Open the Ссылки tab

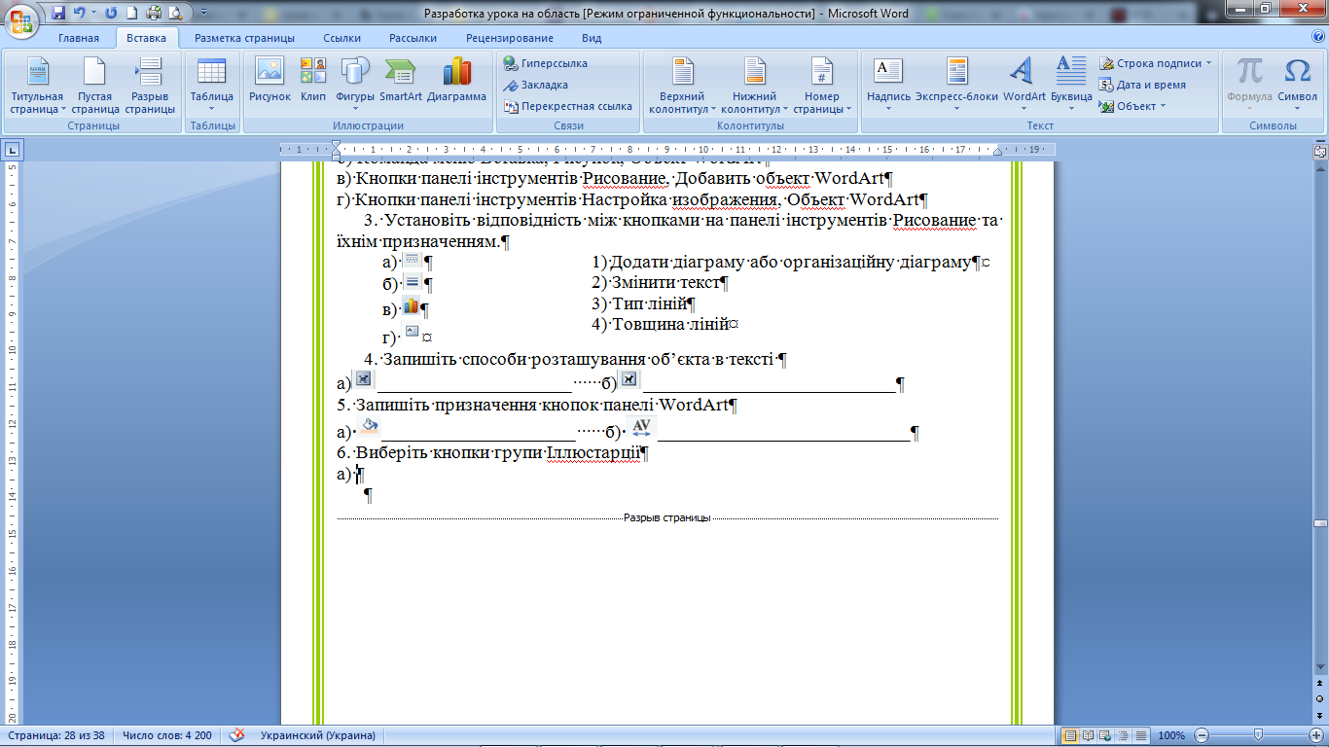[341, 38]
